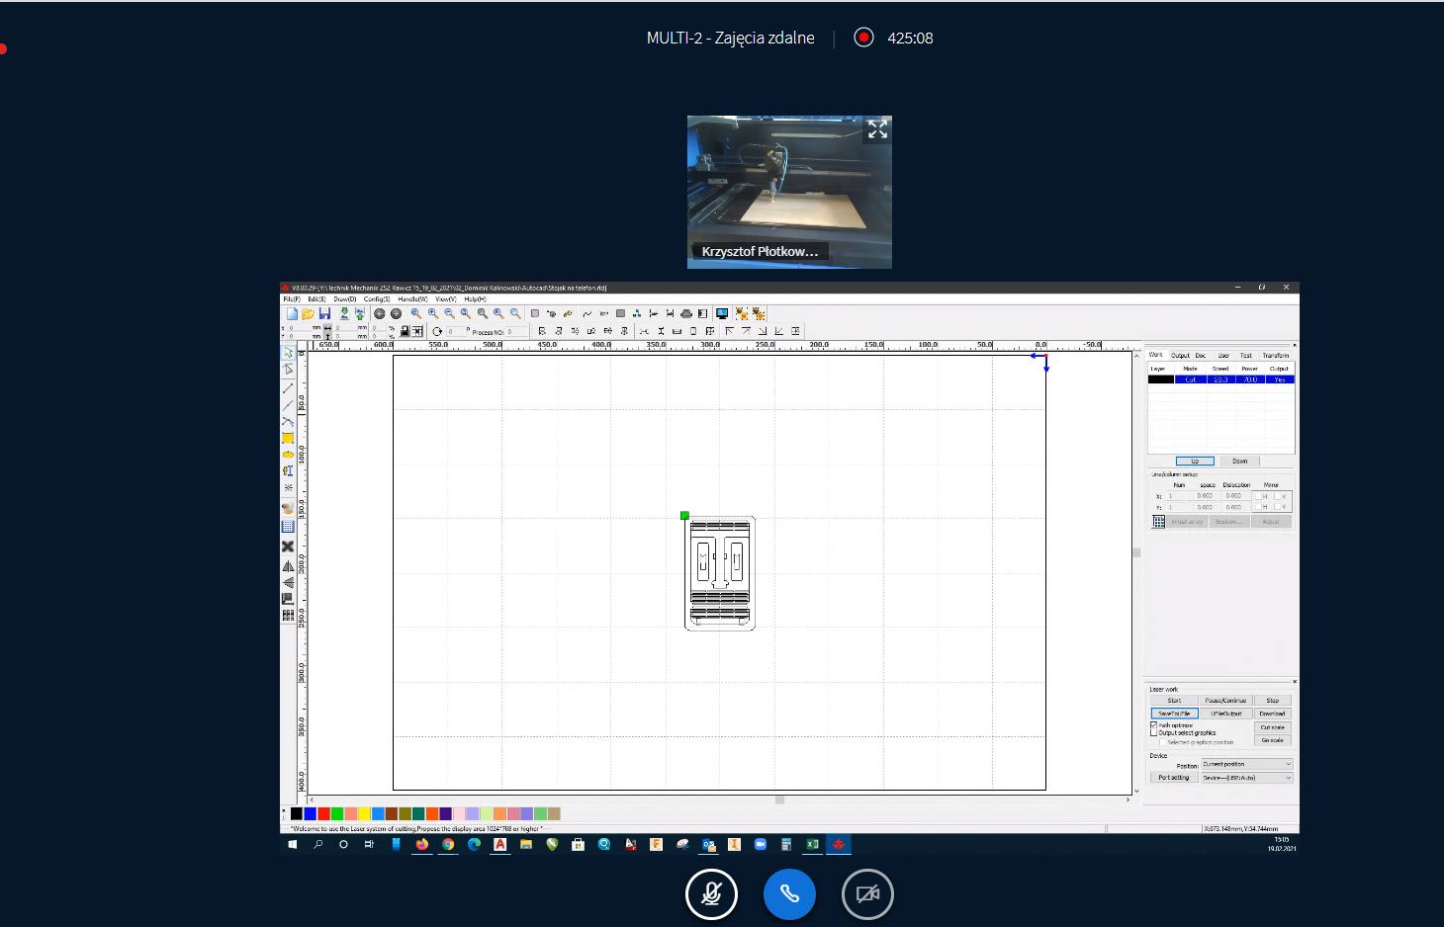The image size is (1444, 927).
Task: Click the Print icon in the toolbar
Action: (686, 313)
